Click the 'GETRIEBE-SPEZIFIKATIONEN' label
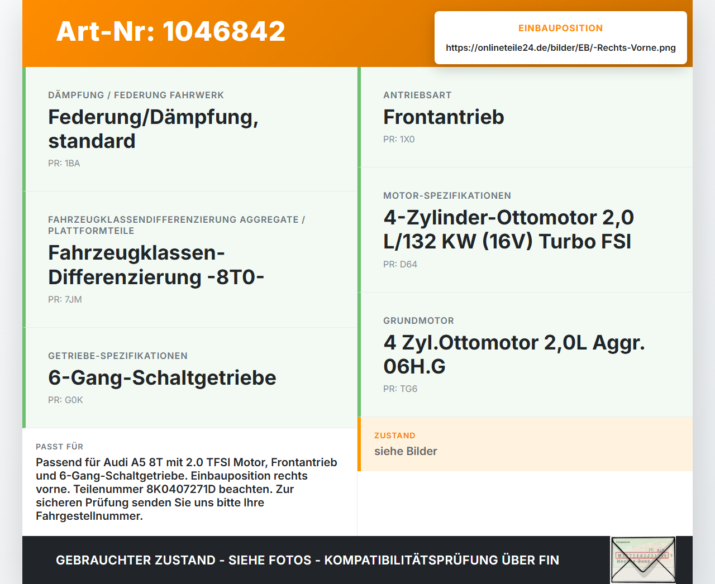Viewport: 715px width, 584px height. [x=118, y=356]
